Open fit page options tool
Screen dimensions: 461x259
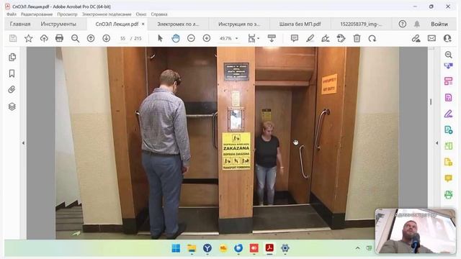tap(251, 38)
